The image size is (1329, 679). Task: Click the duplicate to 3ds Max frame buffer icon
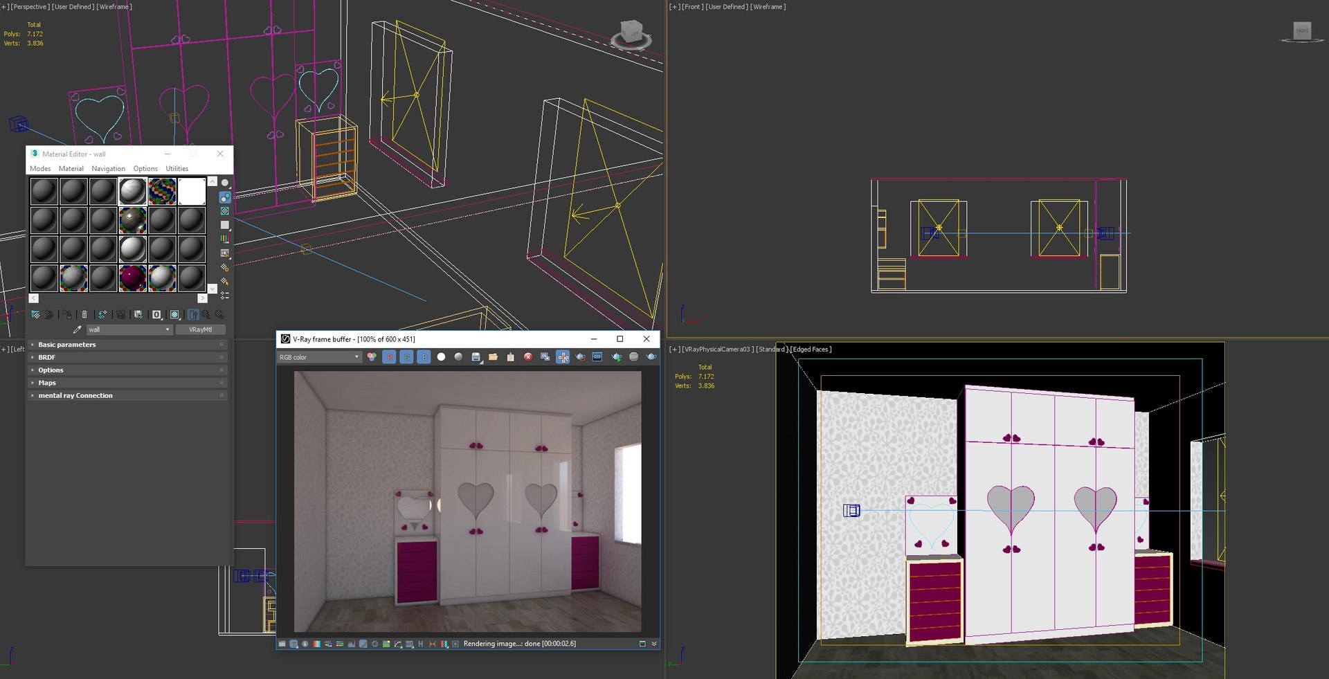(x=545, y=357)
